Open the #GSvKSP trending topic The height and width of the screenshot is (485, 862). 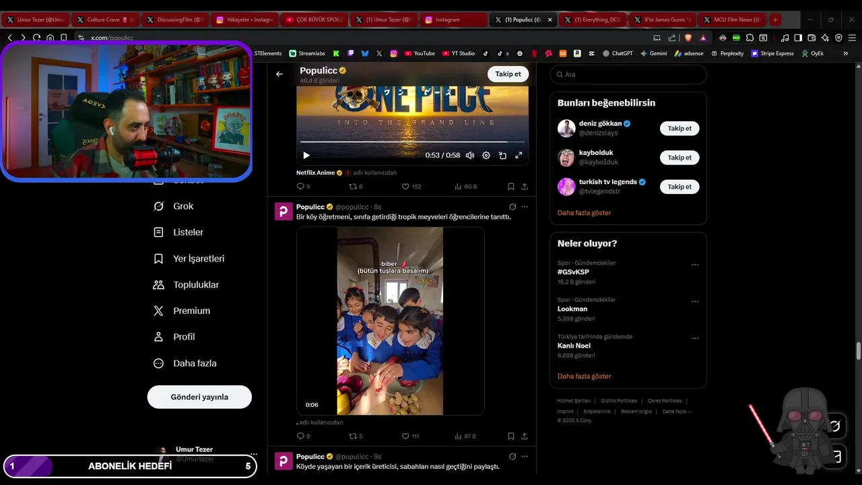[573, 272]
